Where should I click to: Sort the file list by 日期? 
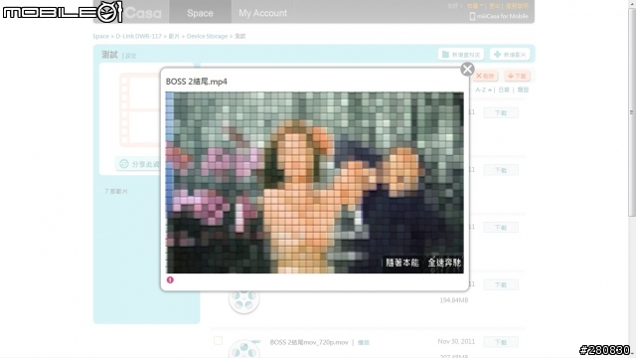pyautogui.click(x=504, y=89)
